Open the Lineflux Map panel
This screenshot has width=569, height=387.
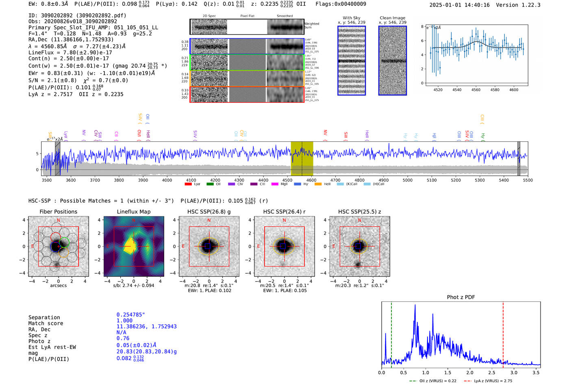(x=134, y=246)
